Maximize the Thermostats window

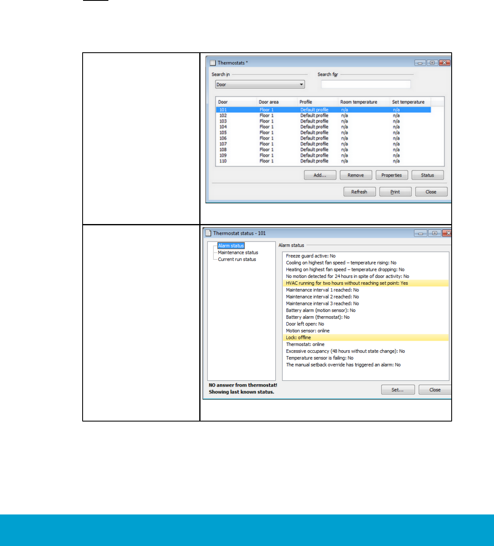click(432, 63)
